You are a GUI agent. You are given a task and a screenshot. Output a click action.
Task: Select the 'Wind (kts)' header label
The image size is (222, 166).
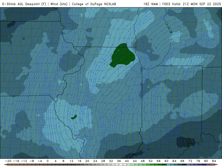(59, 4)
